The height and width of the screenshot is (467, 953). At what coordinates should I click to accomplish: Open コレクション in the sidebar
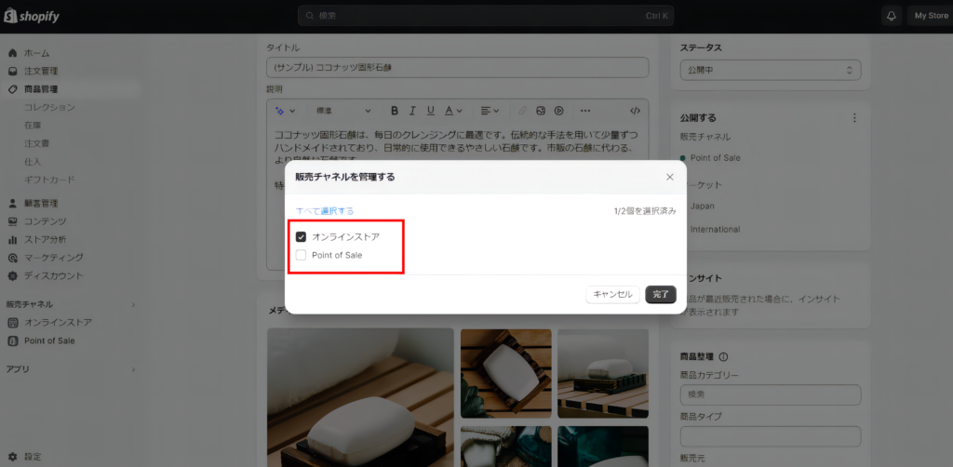[50, 108]
